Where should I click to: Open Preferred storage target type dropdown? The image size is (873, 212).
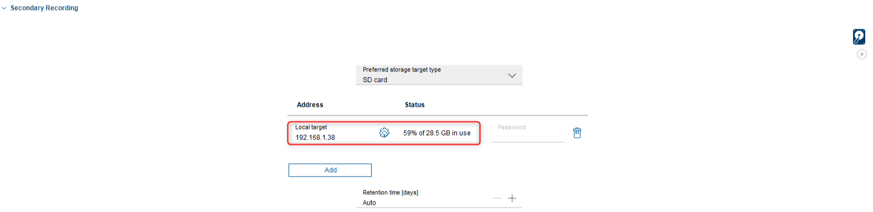tap(439, 75)
